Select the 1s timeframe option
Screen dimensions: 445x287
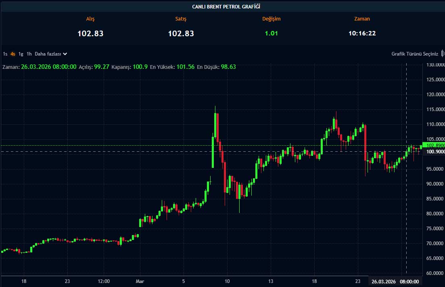point(5,54)
